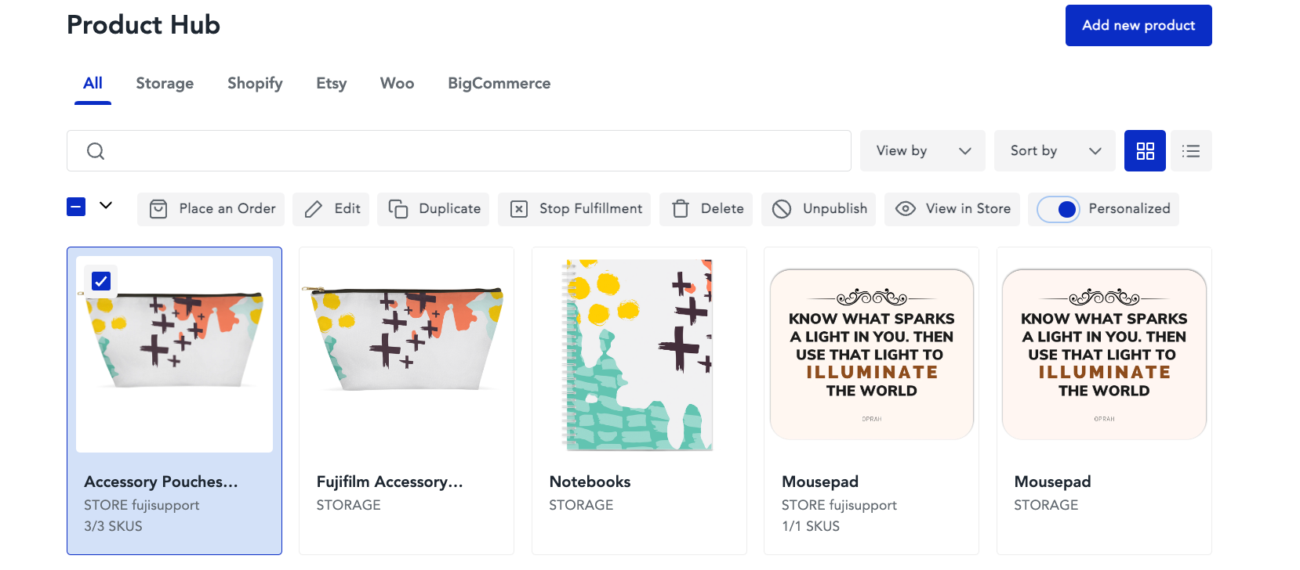The image size is (1300, 570).
Task: Click the Add new product button
Action: click(1138, 25)
